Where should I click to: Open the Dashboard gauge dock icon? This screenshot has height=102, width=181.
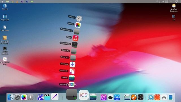(141, 97)
